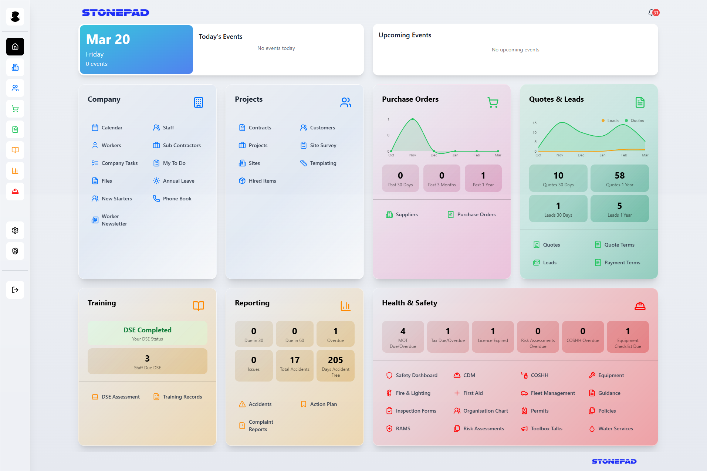Open Contracts in the Projects card
707x471 pixels.
coord(260,127)
